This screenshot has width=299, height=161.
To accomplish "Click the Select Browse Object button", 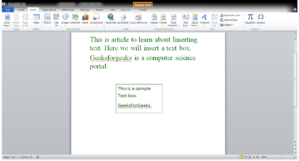I will click(x=295, y=149).
